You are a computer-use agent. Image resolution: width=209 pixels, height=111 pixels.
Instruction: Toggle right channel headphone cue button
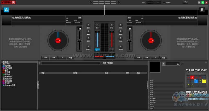112,50
